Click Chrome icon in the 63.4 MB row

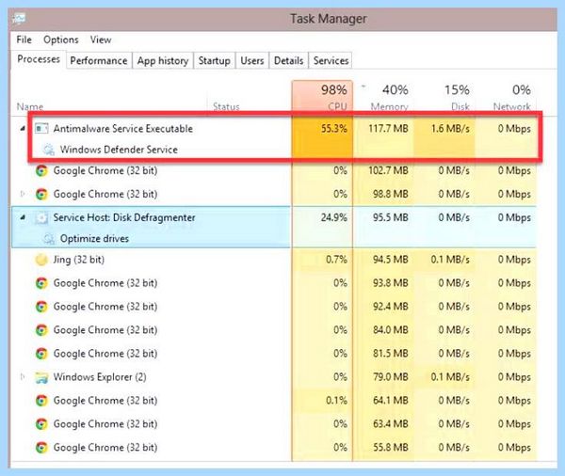41,424
